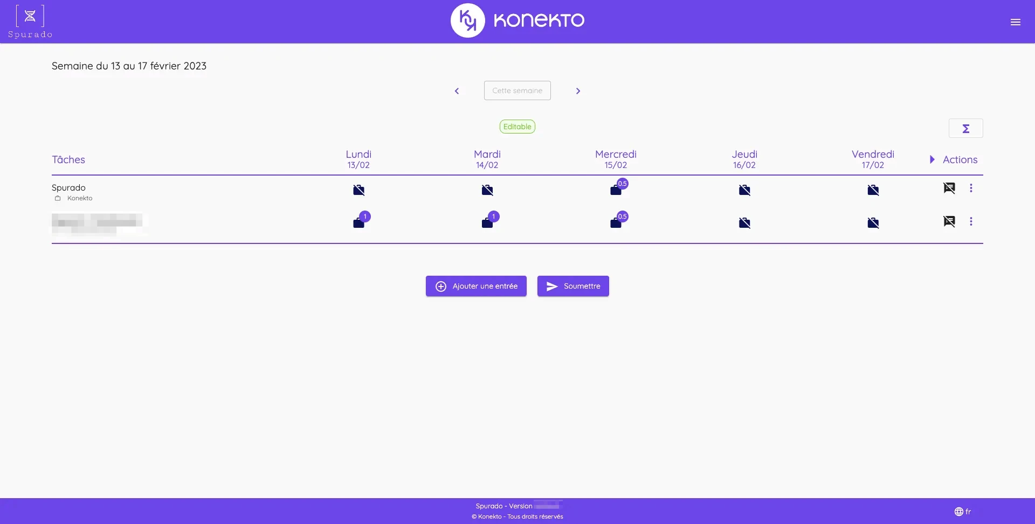1035x524 pixels.
Task: Click the Cette semaine button
Action: coord(517,90)
